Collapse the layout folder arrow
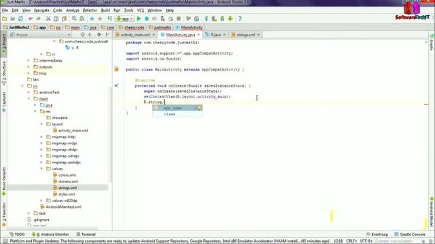 point(41,124)
